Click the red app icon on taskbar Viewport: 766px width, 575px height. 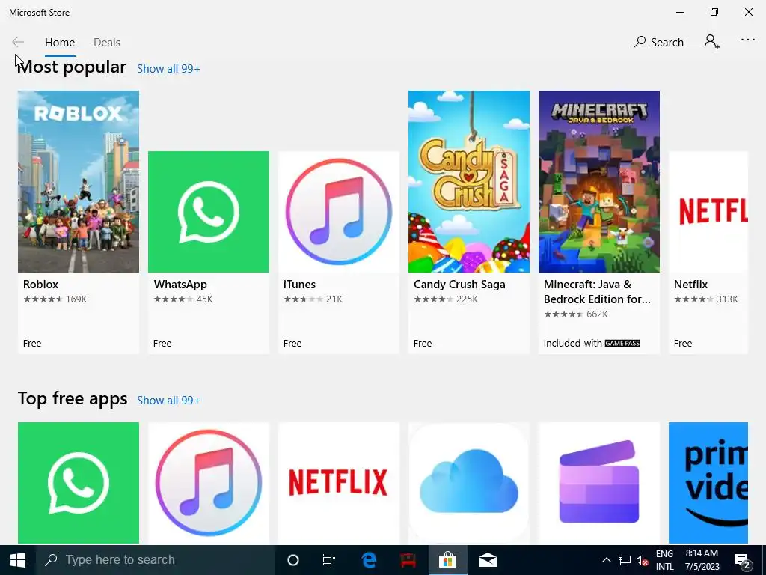408,560
